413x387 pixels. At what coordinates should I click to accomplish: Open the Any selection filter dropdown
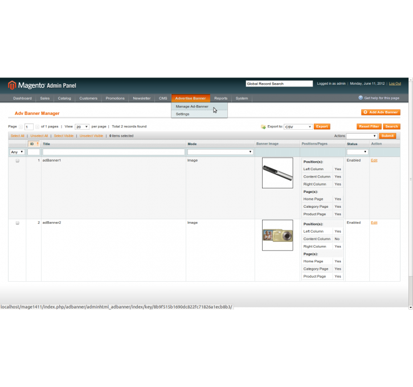(x=17, y=152)
